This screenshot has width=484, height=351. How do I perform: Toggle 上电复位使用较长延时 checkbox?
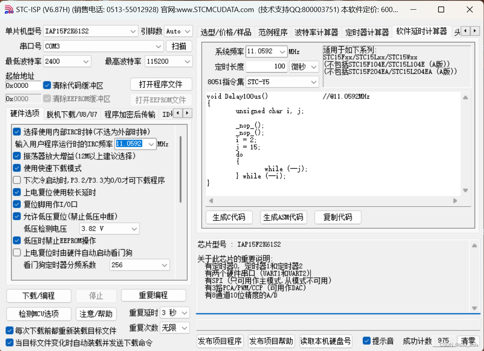coord(17,192)
